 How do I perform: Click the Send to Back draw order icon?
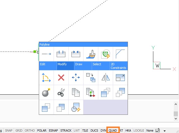120,92
